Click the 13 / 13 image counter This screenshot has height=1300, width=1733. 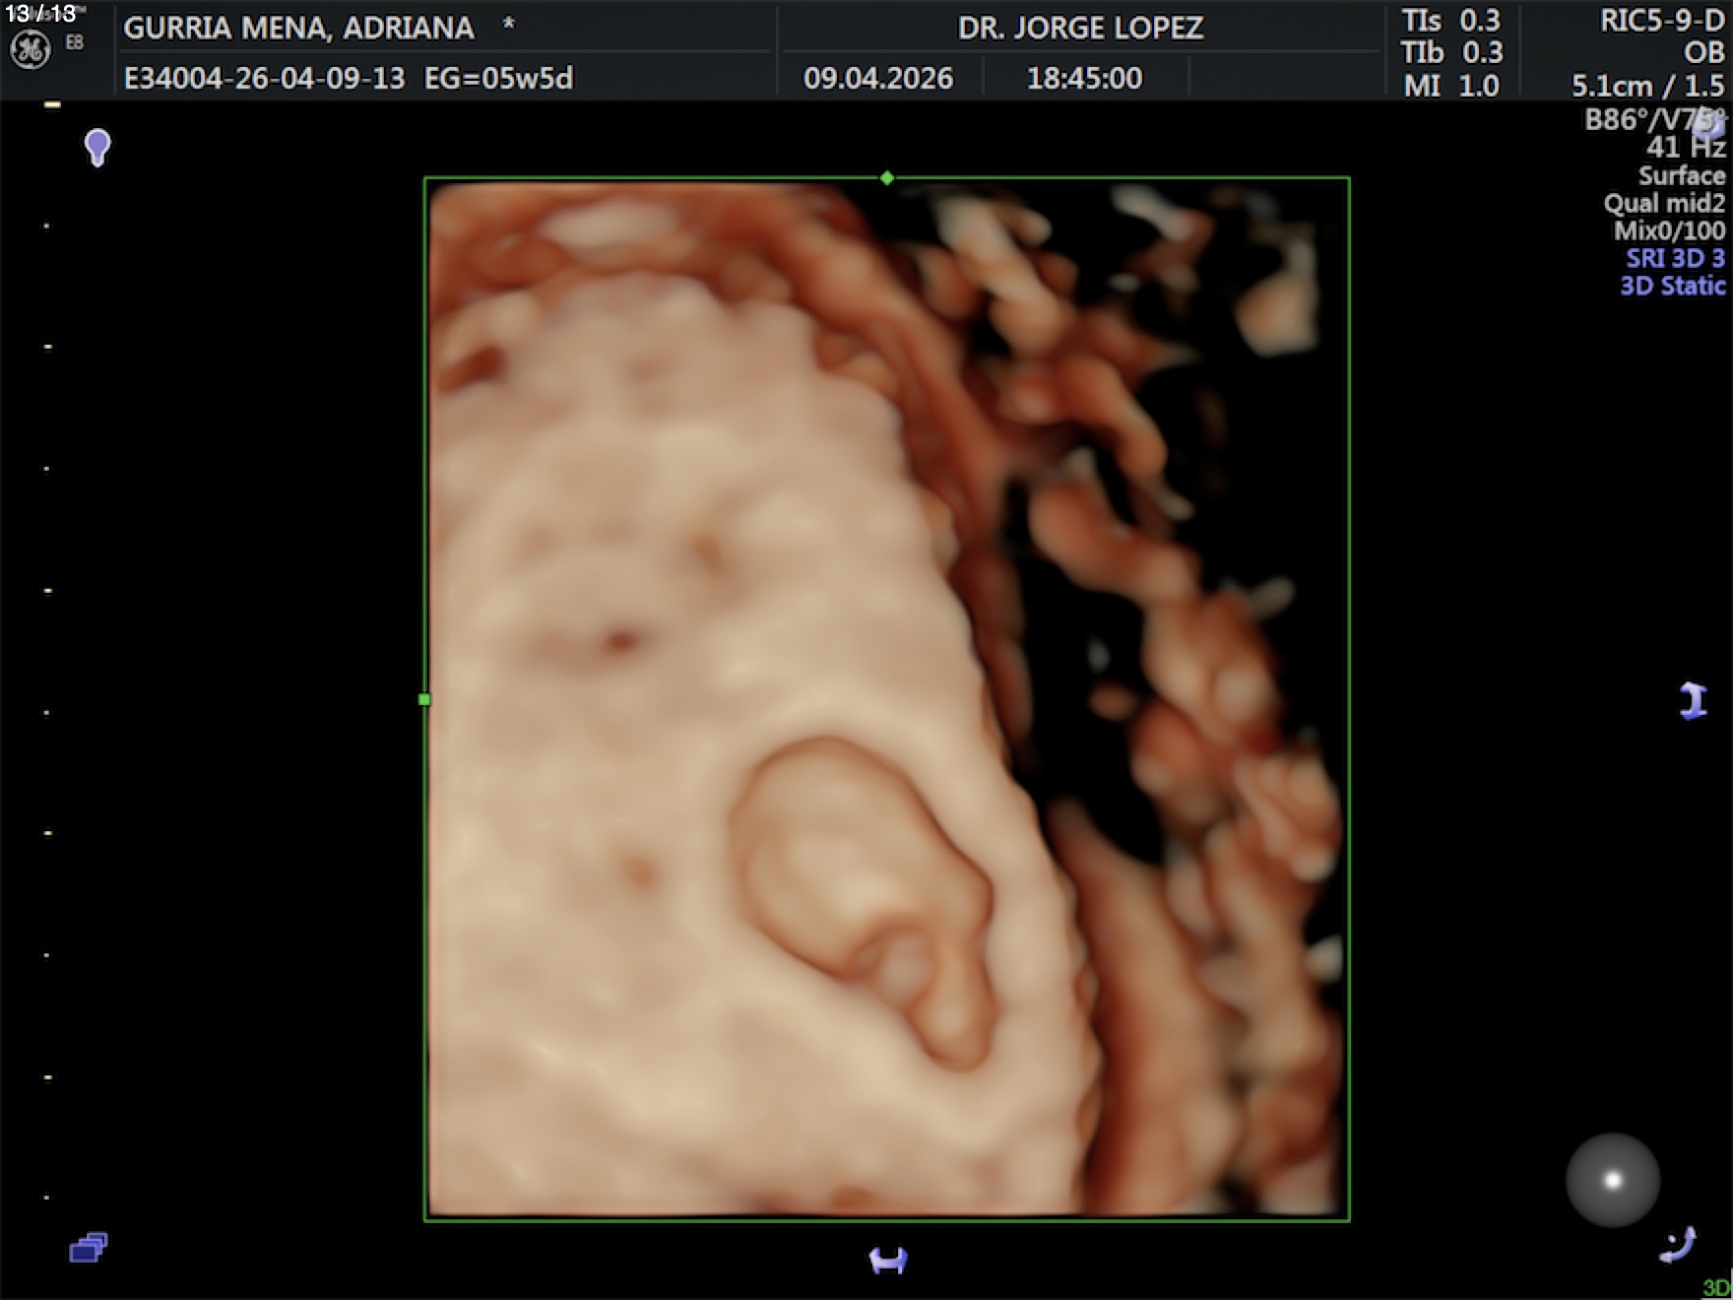[40, 14]
